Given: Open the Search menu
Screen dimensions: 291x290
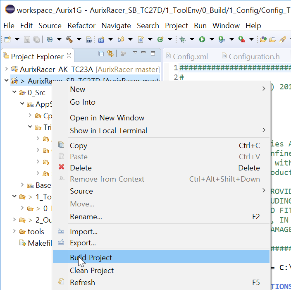Looking at the screenshot, I should click(x=148, y=26).
